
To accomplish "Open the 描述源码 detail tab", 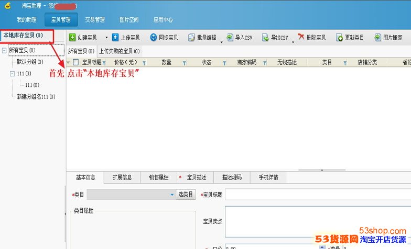I will 232,177.
